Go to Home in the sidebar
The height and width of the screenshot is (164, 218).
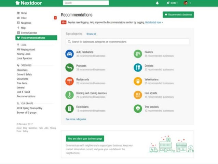pyautogui.click(x=24, y=13)
